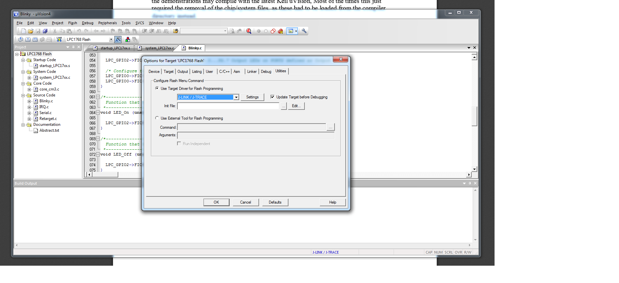Open the J-LINK / J-TRACE driver dropdown
Image resolution: width=619 pixels, height=283 pixels.
[236, 97]
